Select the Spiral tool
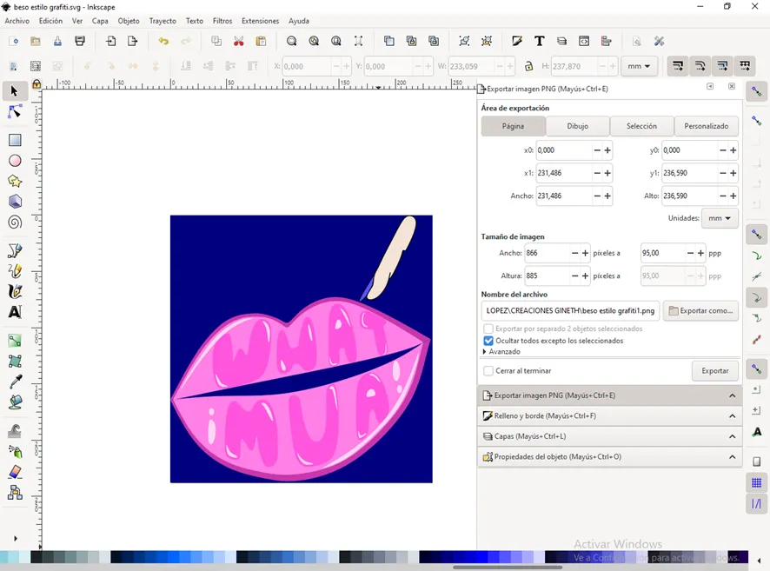 (15, 222)
